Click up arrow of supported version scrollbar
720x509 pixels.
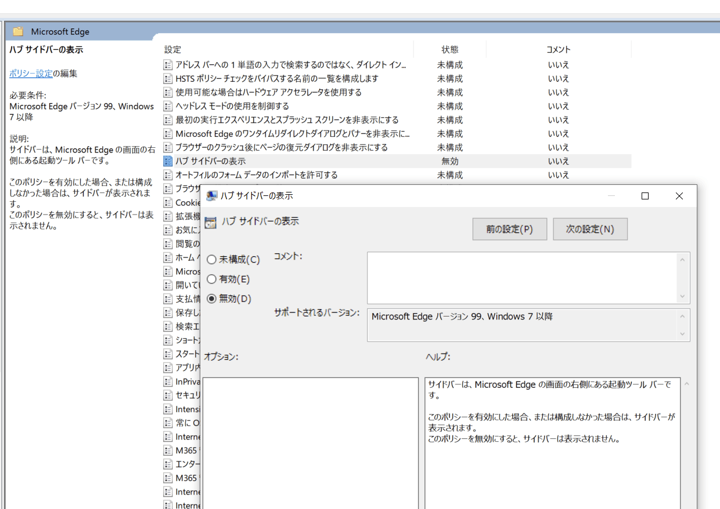pos(682,317)
